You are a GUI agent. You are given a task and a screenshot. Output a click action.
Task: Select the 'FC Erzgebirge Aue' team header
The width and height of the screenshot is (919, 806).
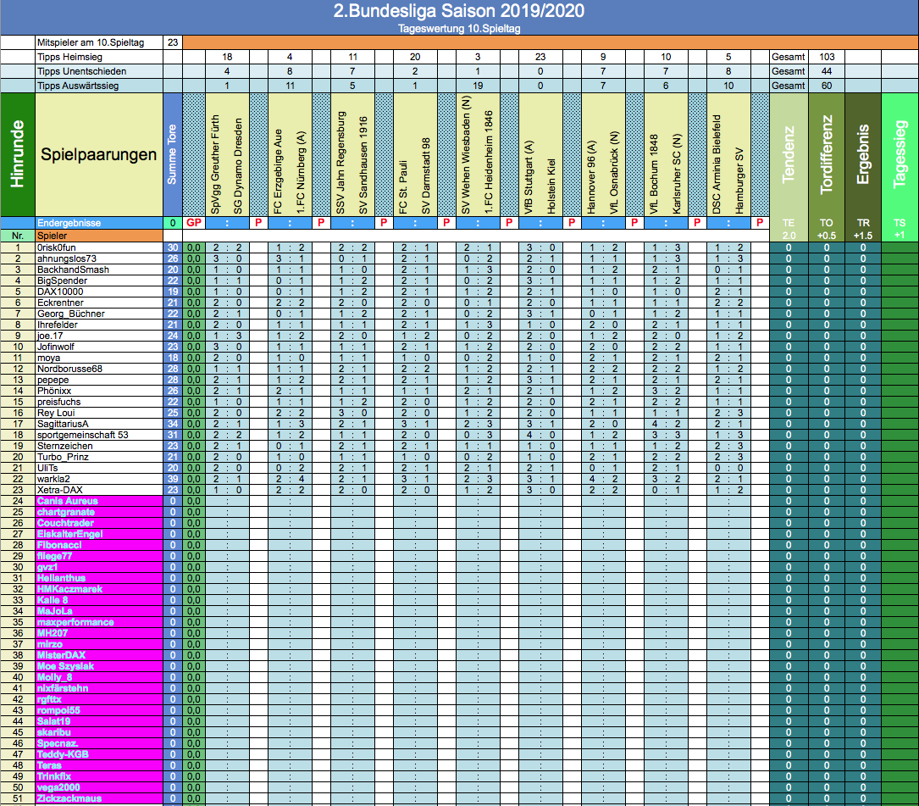coord(279,171)
